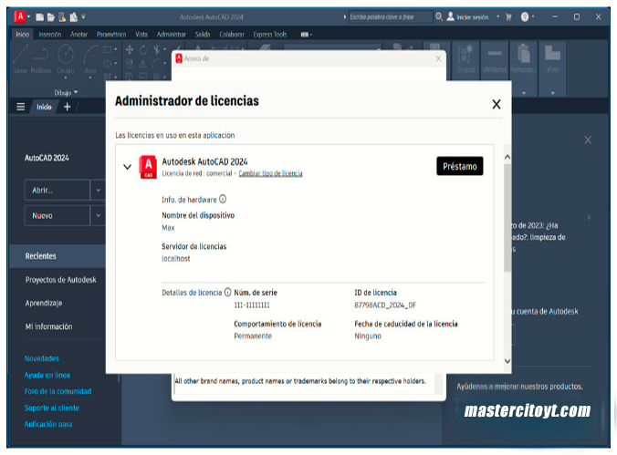617x455 pixels.
Task: Select Aprendizaje in the sidebar
Action: (x=43, y=304)
